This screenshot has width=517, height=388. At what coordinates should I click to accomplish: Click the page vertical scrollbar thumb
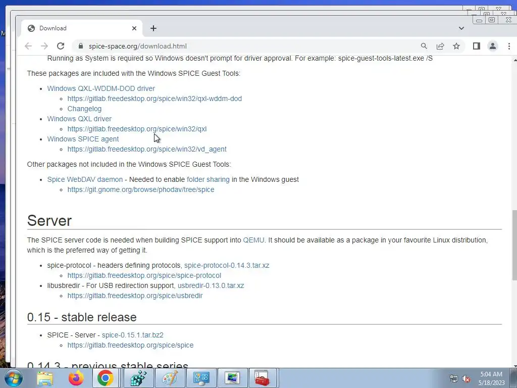click(514, 245)
